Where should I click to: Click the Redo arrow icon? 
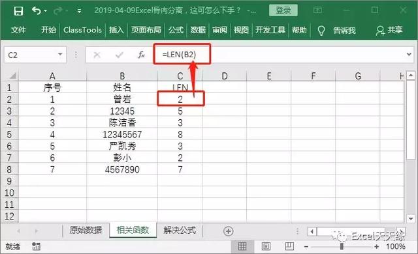[58, 11]
